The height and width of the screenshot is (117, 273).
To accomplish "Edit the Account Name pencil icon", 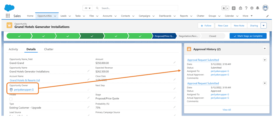I will [x=88, y=79].
